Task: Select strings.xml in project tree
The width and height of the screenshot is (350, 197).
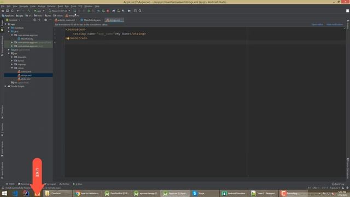Action: pyautogui.click(x=26, y=76)
